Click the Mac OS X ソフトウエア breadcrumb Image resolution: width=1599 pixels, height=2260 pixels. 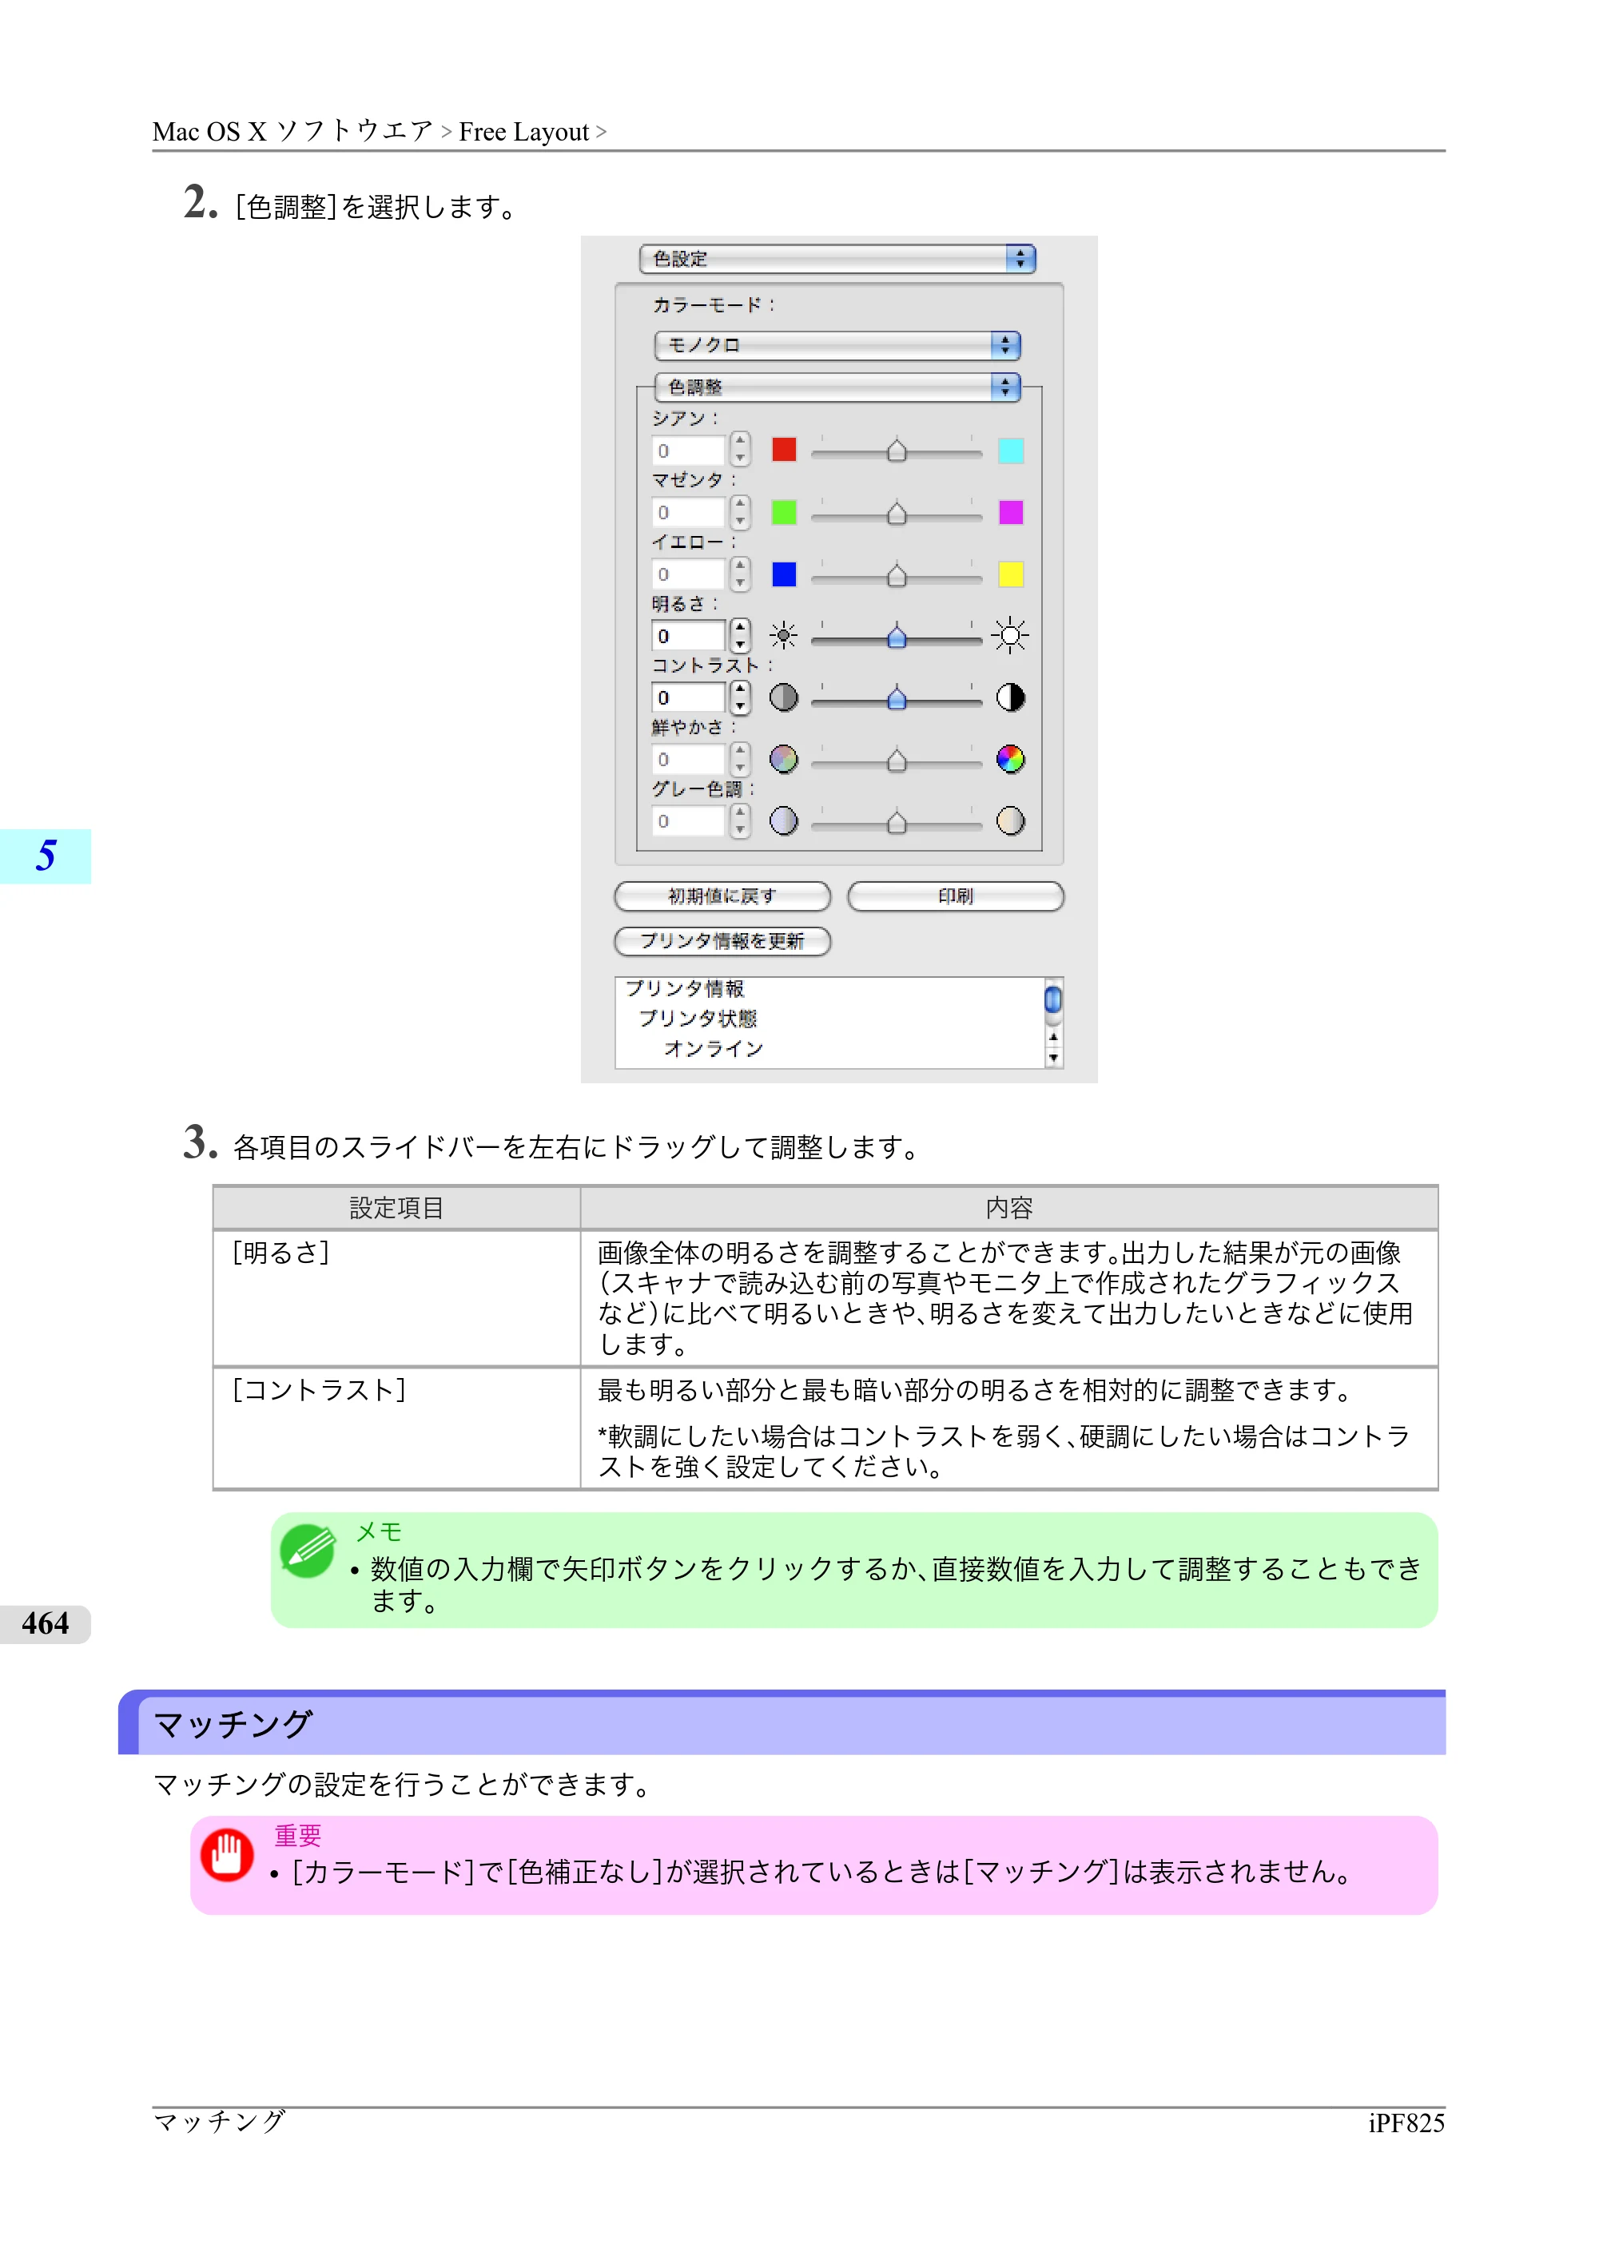coord(292,132)
